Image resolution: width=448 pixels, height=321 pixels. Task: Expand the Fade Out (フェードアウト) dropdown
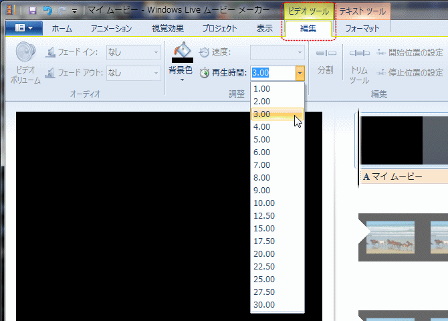(x=156, y=72)
